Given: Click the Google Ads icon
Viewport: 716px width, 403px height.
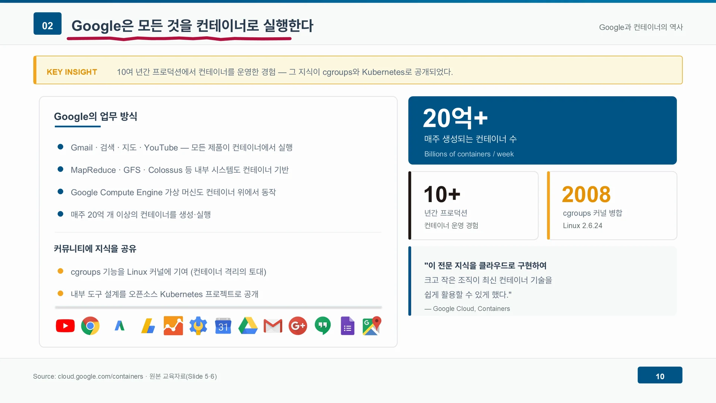Looking at the screenshot, I should 119,326.
